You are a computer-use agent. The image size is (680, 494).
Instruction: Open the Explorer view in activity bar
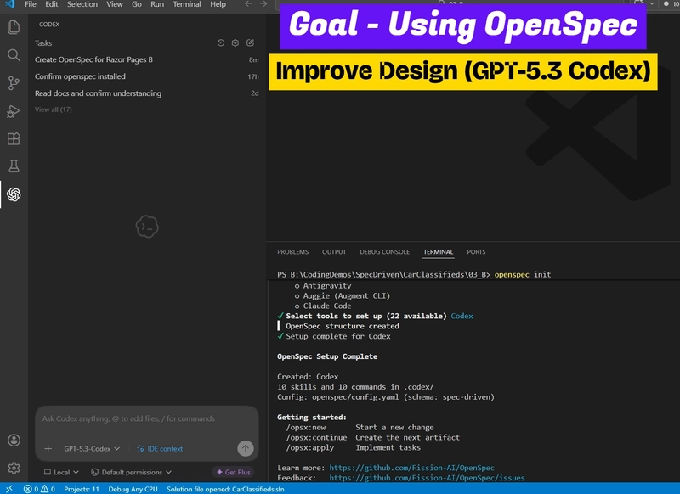coord(14,27)
